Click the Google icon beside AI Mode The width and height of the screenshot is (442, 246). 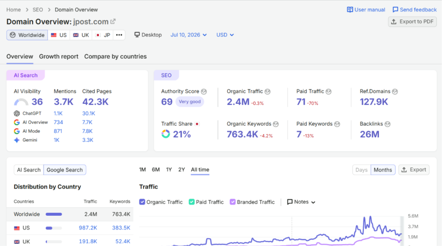pos(17,131)
